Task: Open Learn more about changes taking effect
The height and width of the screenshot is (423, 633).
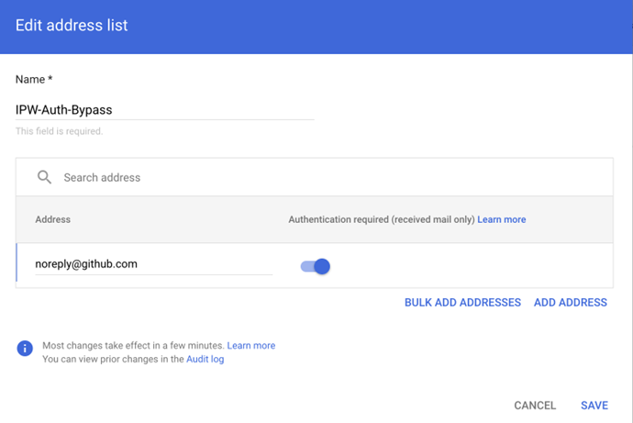Action: [250, 346]
